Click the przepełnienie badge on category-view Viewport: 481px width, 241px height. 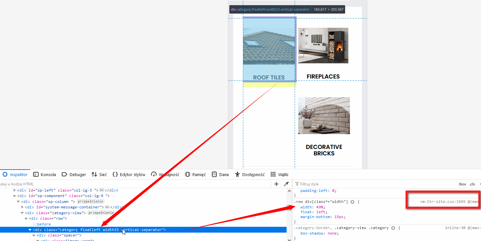pos(101,213)
